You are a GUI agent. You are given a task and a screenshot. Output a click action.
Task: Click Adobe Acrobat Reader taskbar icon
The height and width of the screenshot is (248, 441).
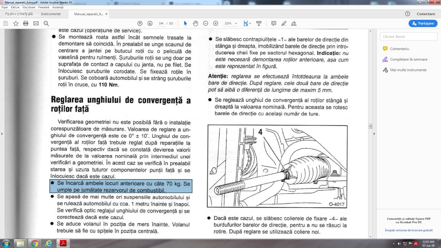63,244
